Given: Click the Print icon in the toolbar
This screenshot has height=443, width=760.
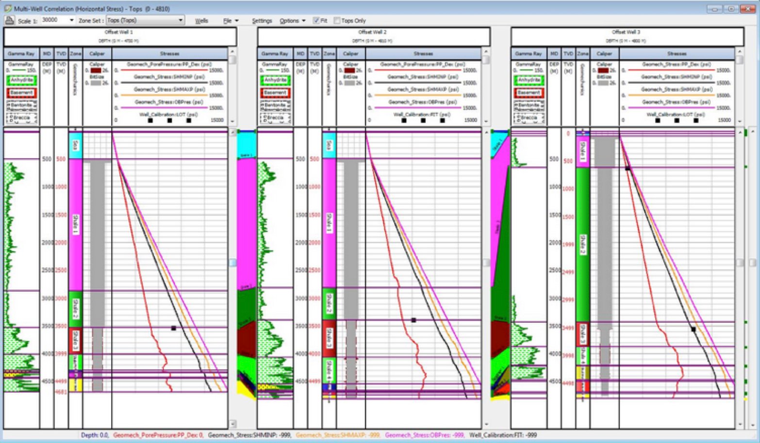Looking at the screenshot, I should pyautogui.click(x=9, y=20).
